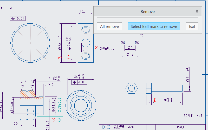Screen dimensions: 208x130
Task: Click position tolerance frame above circular view
Action: coord(18,18)
